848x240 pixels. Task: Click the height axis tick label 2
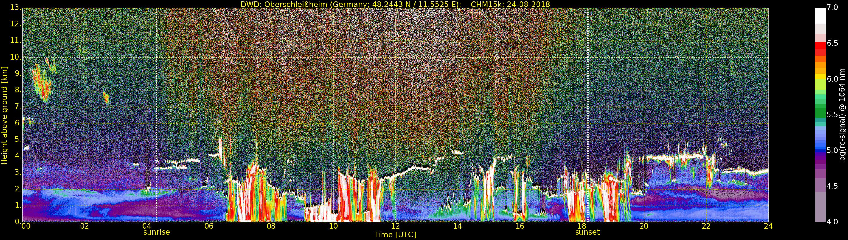coord(18,189)
